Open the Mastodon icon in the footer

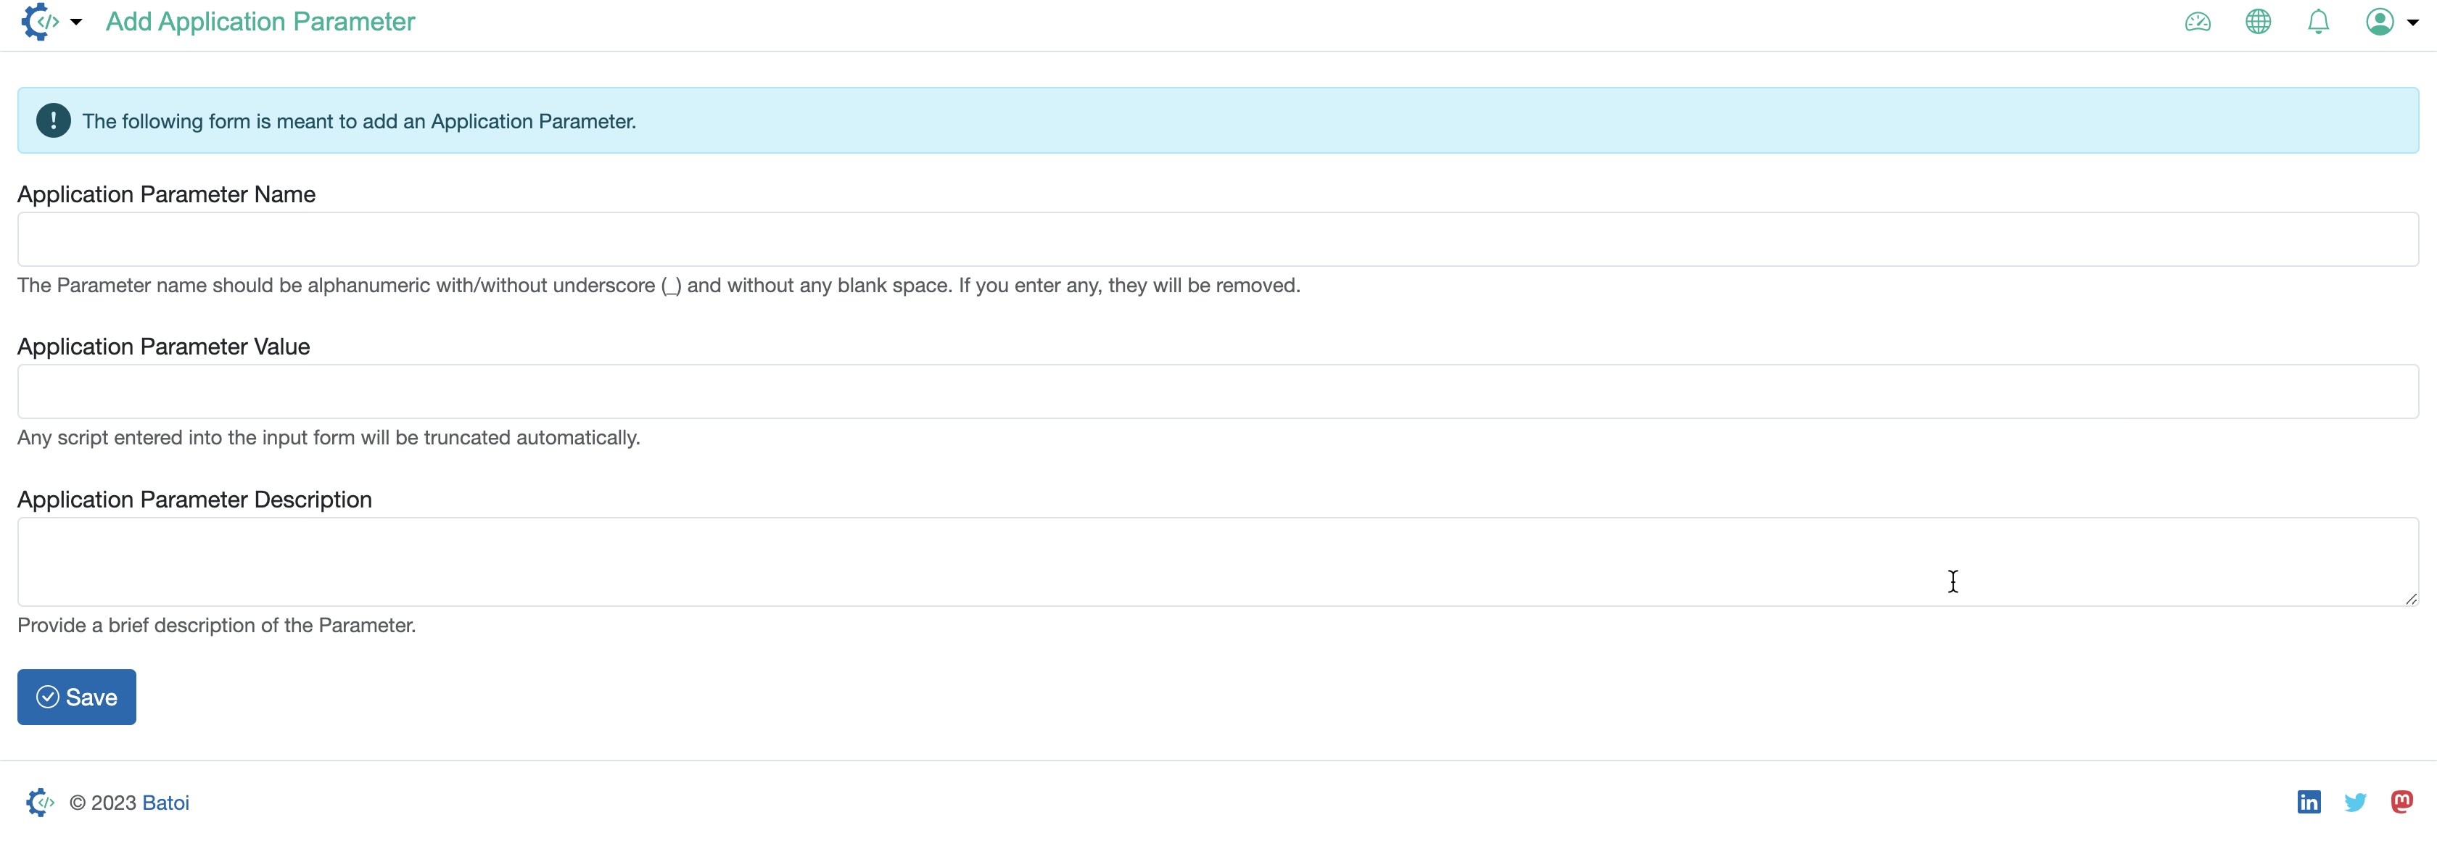(2401, 803)
